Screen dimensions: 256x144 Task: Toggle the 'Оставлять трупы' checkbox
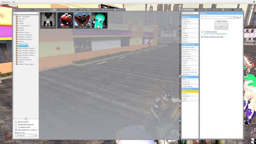(x=16, y=127)
